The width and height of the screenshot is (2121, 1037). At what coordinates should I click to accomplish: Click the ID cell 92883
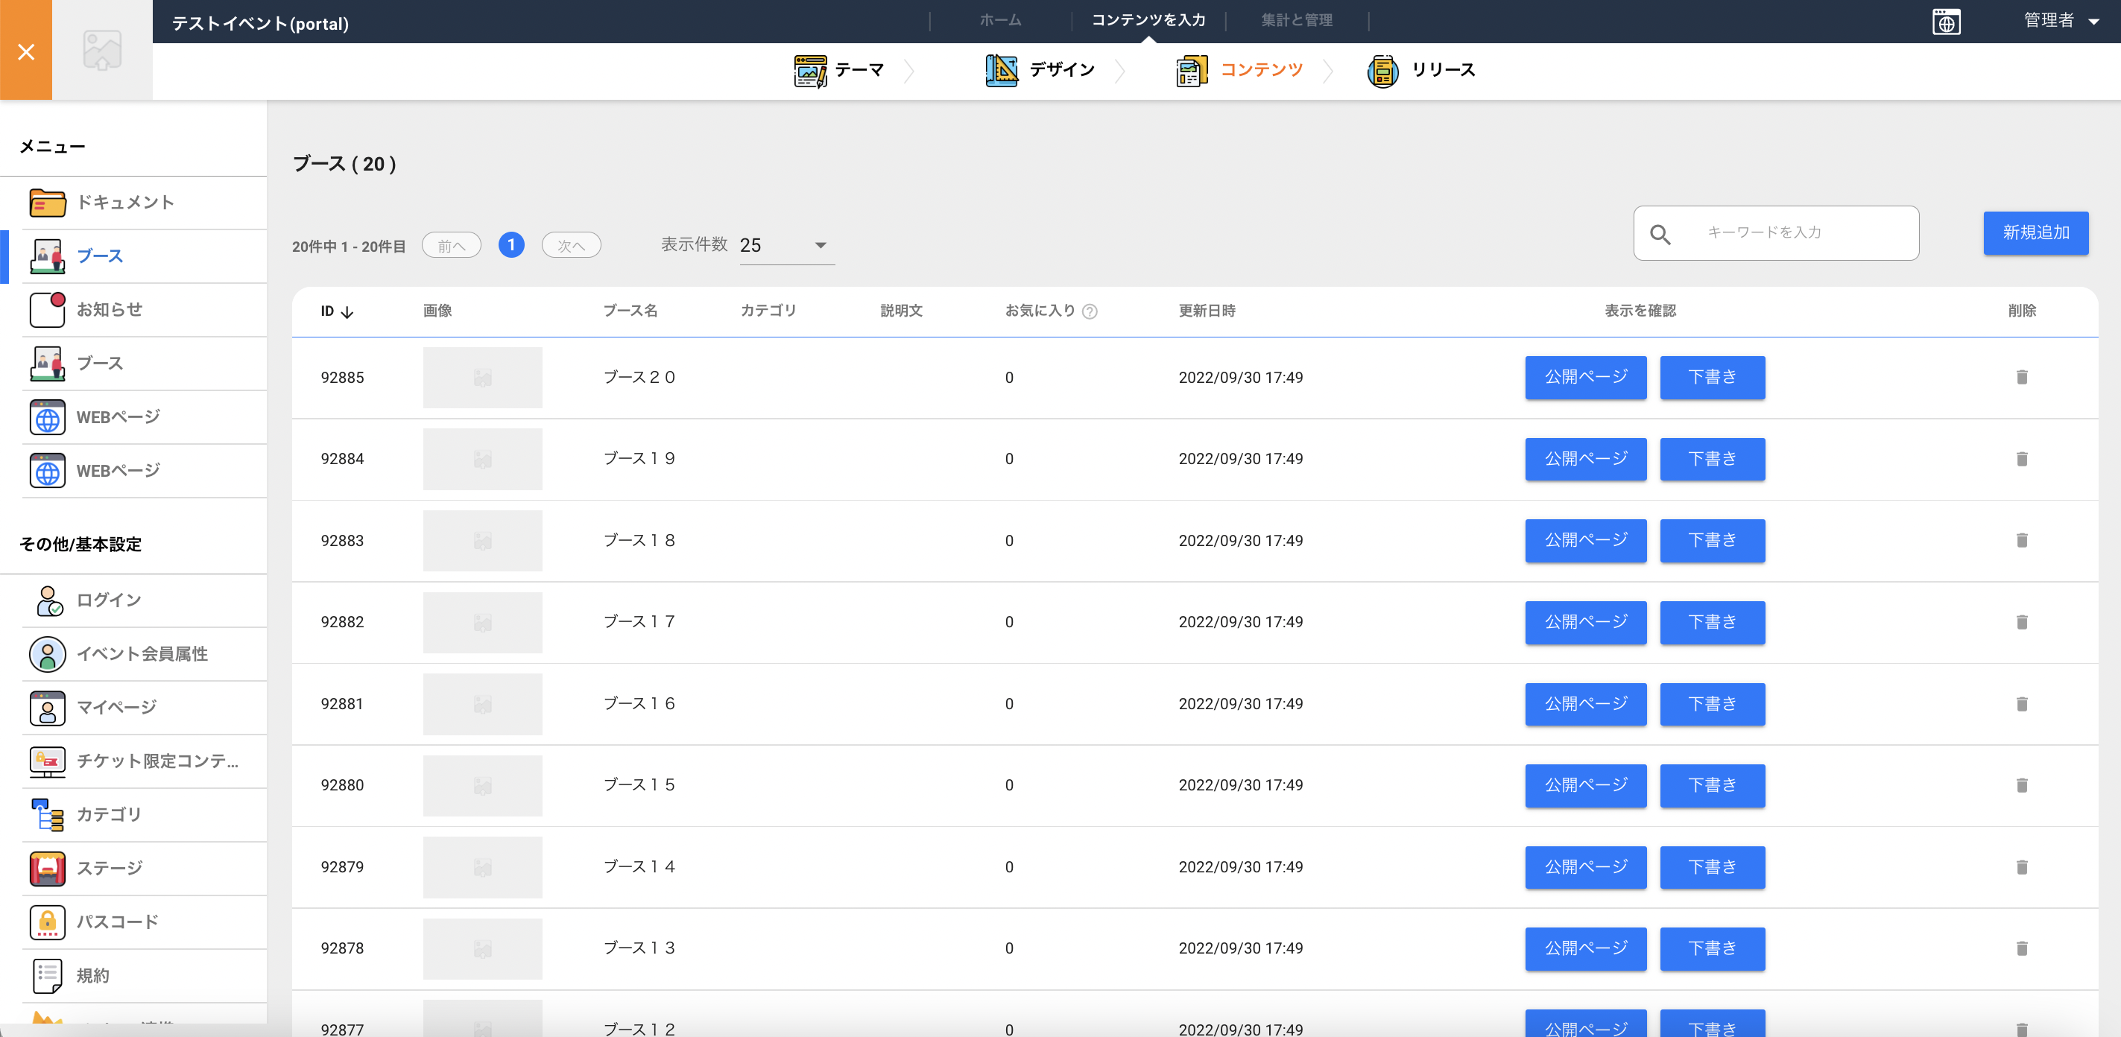(x=343, y=541)
